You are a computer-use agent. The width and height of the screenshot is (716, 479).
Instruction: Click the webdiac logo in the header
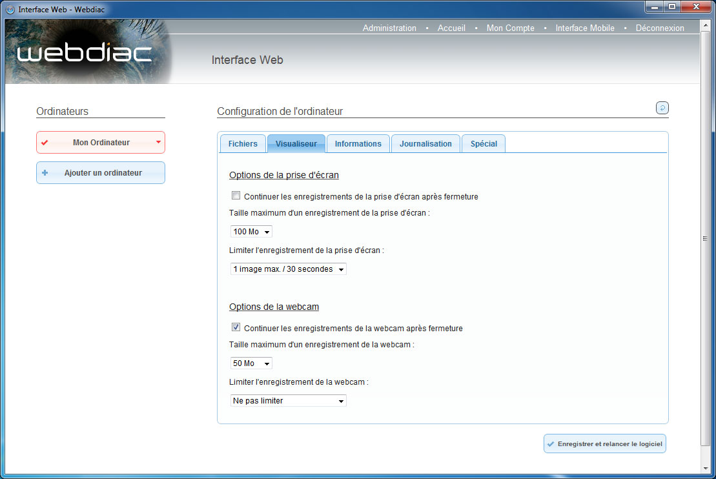click(84, 54)
